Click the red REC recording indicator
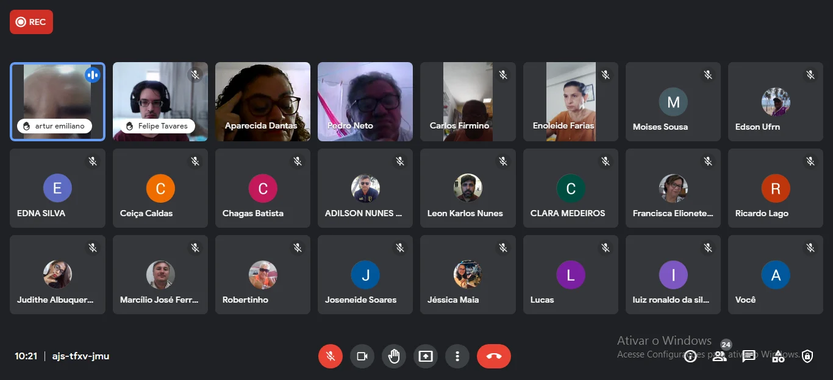The image size is (833, 380). (31, 22)
